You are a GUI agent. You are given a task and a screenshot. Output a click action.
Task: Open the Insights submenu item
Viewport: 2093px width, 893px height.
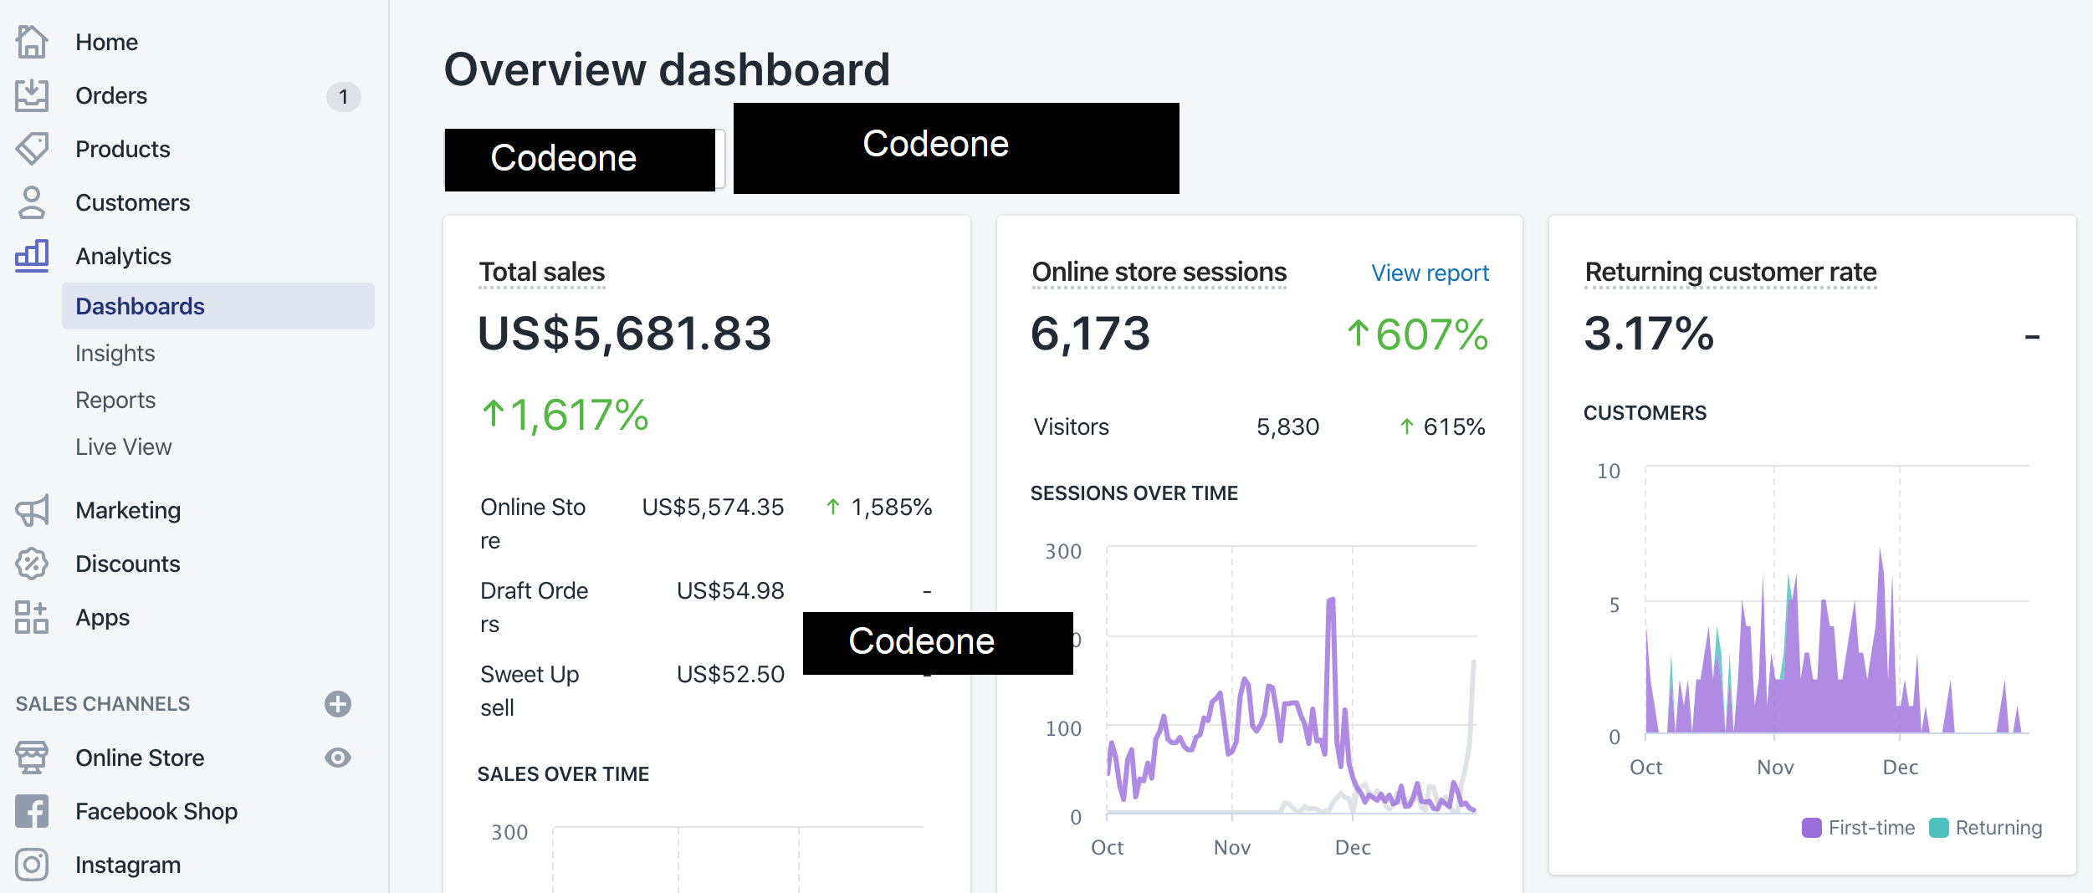[115, 353]
